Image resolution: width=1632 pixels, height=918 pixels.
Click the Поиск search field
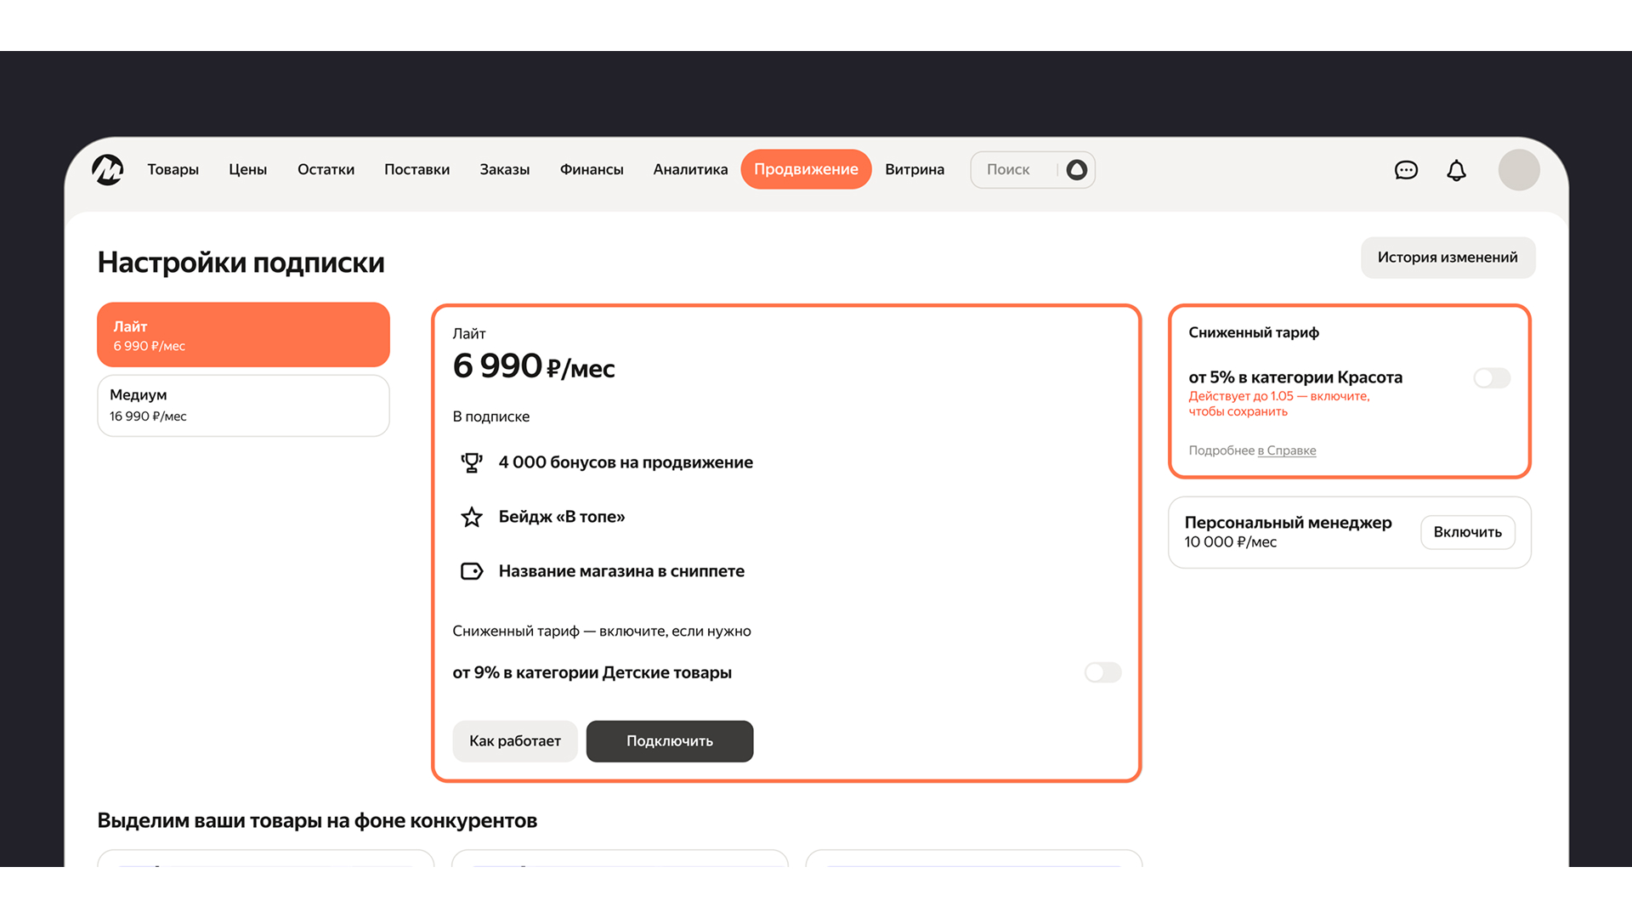[1011, 170]
